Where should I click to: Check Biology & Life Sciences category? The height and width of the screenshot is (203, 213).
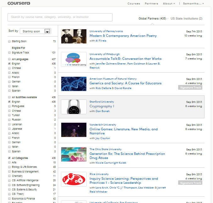click(x=9, y=167)
